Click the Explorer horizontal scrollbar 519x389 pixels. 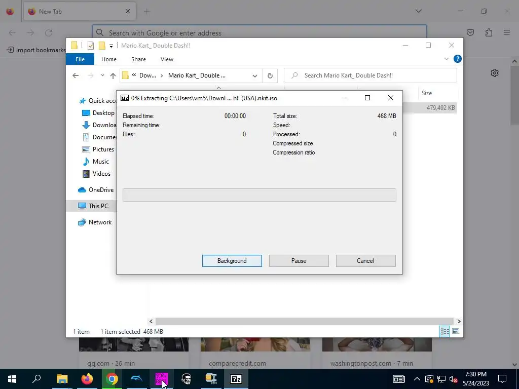(x=305, y=321)
